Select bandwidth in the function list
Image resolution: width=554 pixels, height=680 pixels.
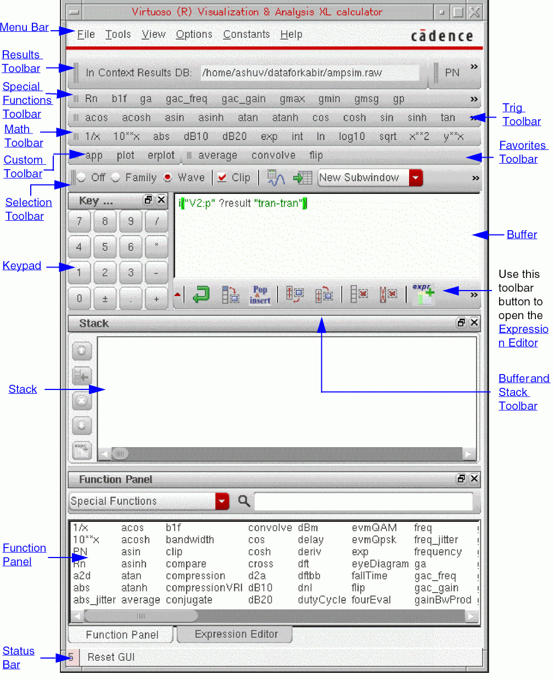coord(190,540)
